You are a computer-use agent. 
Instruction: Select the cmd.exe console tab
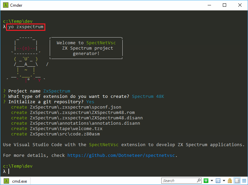(16, 181)
